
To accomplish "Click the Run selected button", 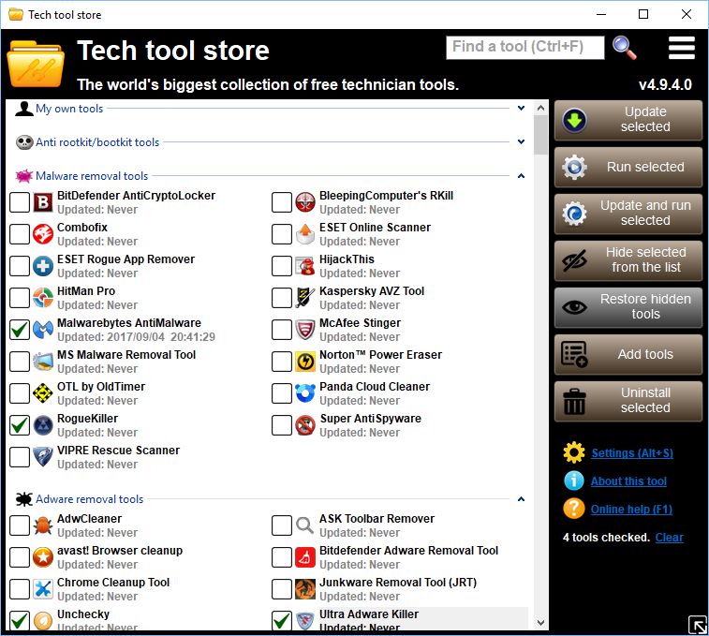I will (628, 167).
